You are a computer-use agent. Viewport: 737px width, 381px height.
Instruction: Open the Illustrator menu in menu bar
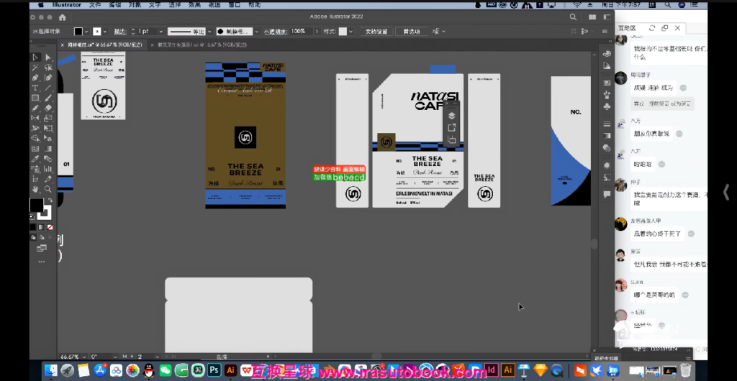coord(67,5)
